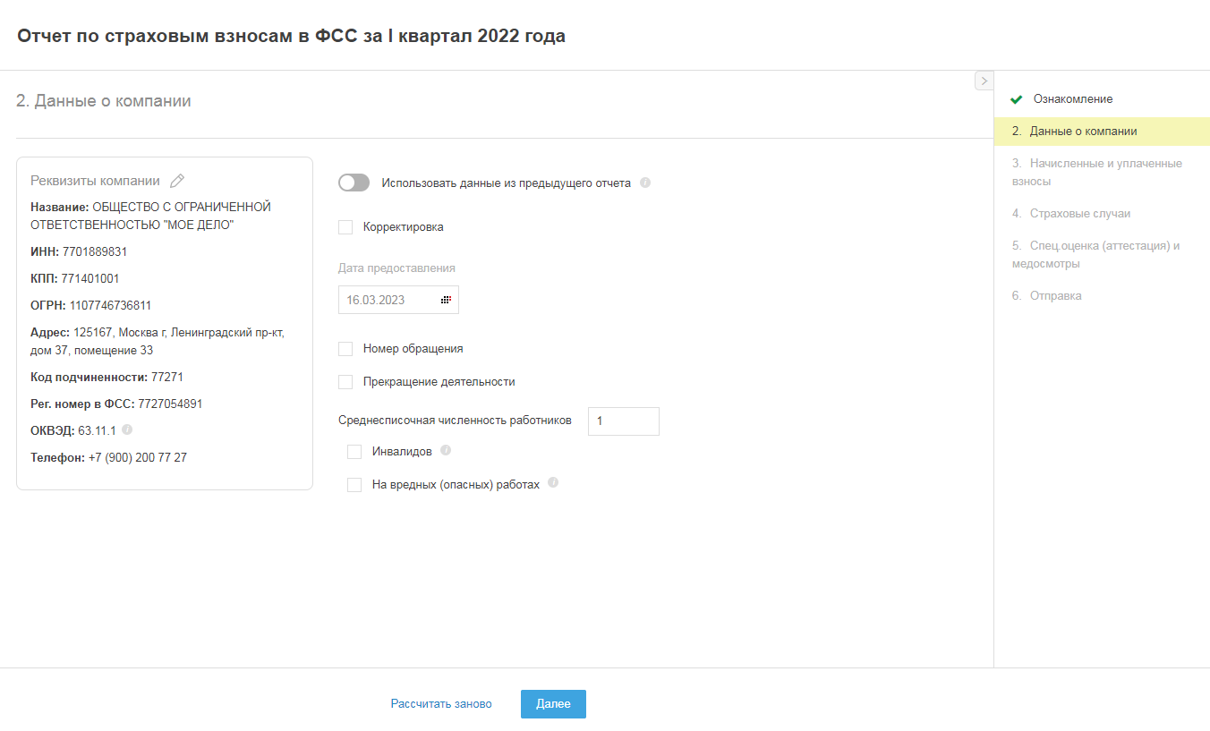
Task: Enable Прекращение деятельности checkbox
Action: click(x=345, y=382)
